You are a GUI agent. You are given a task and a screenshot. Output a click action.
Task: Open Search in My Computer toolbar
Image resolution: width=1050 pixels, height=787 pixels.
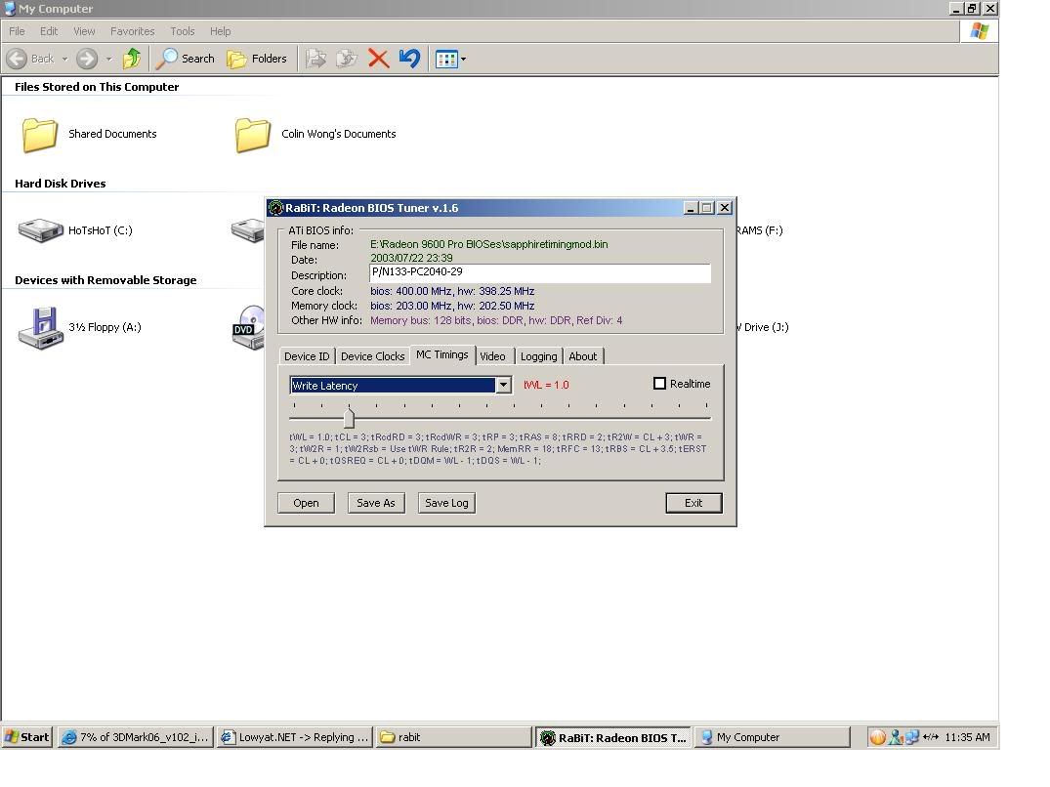(x=186, y=59)
